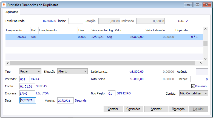Click the vertical scrollbar thumb of grid
This screenshot has width=213, height=118.
tap(205, 44)
